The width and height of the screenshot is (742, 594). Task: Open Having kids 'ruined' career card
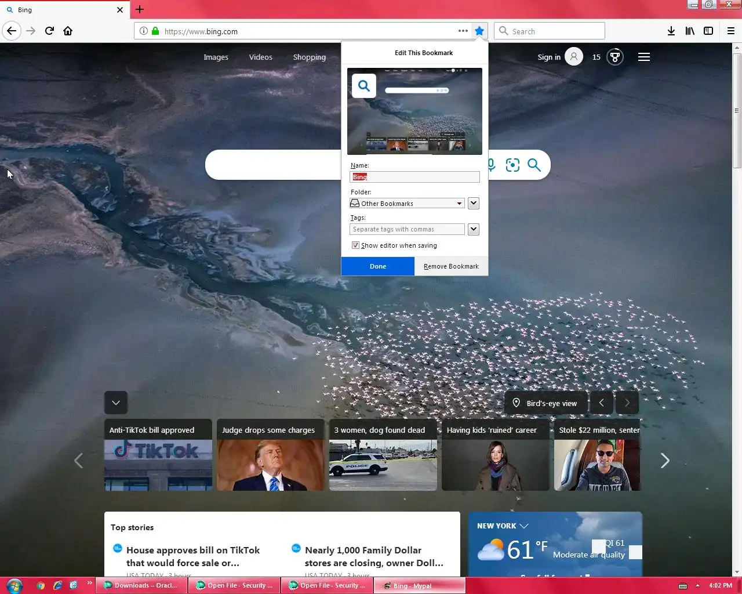coord(496,455)
